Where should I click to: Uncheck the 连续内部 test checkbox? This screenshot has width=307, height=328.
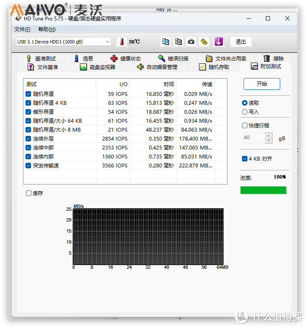click(28, 156)
